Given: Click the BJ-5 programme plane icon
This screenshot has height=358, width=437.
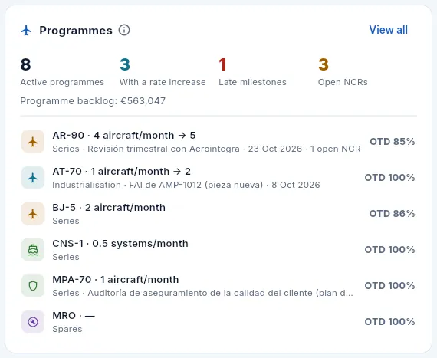Looking at the screenshot, I should tap(33, 214).
